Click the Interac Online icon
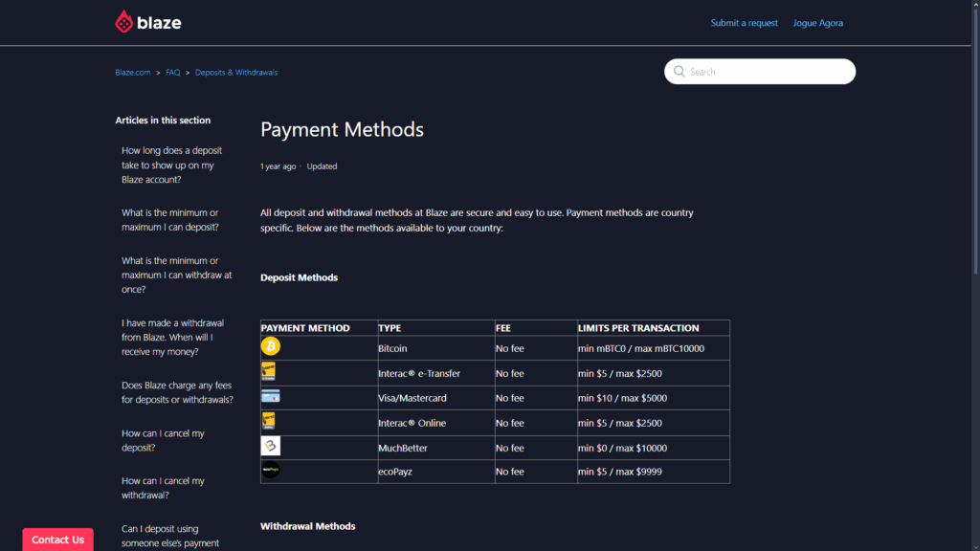 pos(271,421)
